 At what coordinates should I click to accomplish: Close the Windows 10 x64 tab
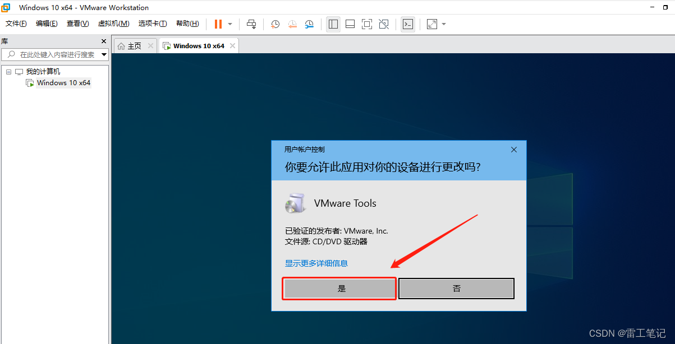(x=233, y=46)
